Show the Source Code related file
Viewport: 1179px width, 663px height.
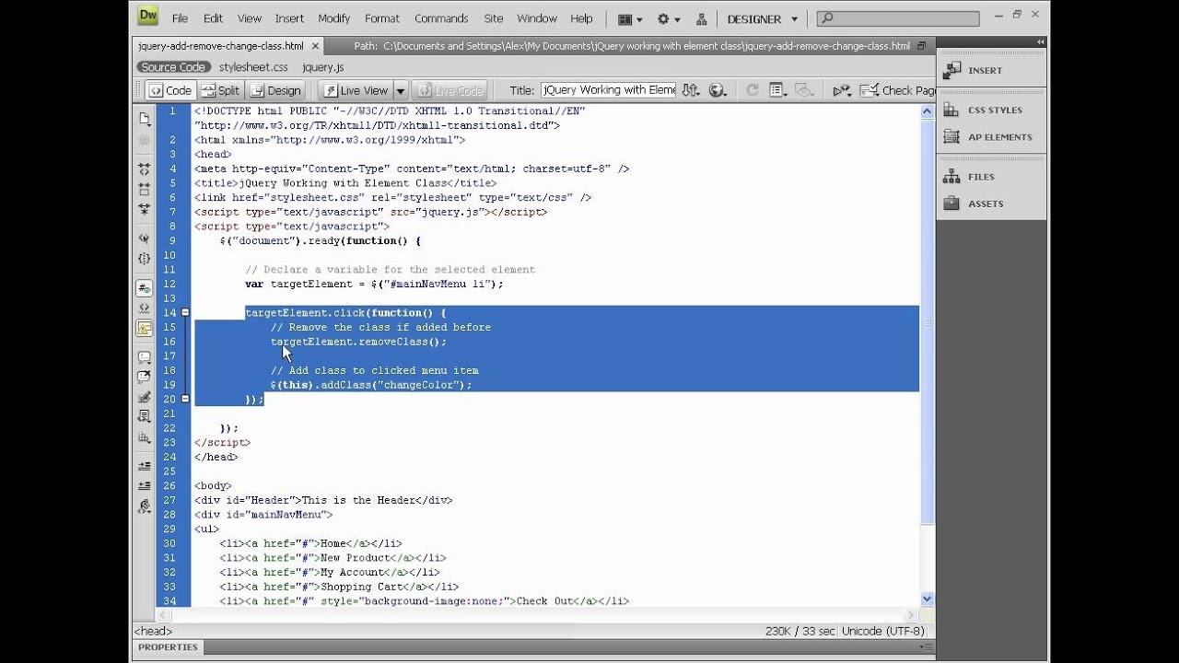(172, 67)
